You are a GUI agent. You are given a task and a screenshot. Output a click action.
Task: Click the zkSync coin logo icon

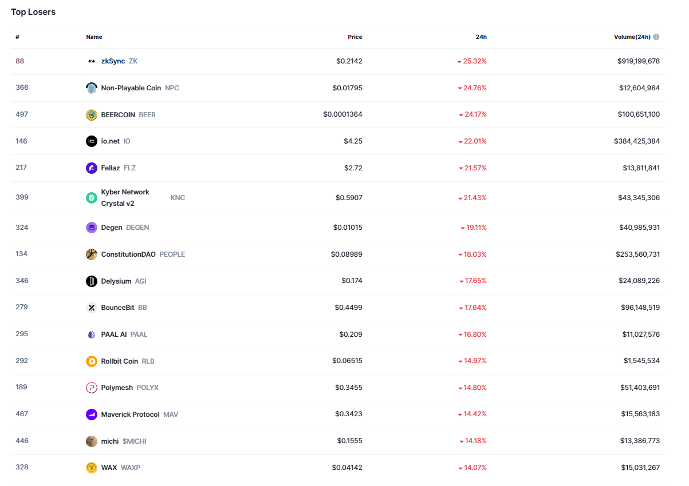(x=92, y=61)
